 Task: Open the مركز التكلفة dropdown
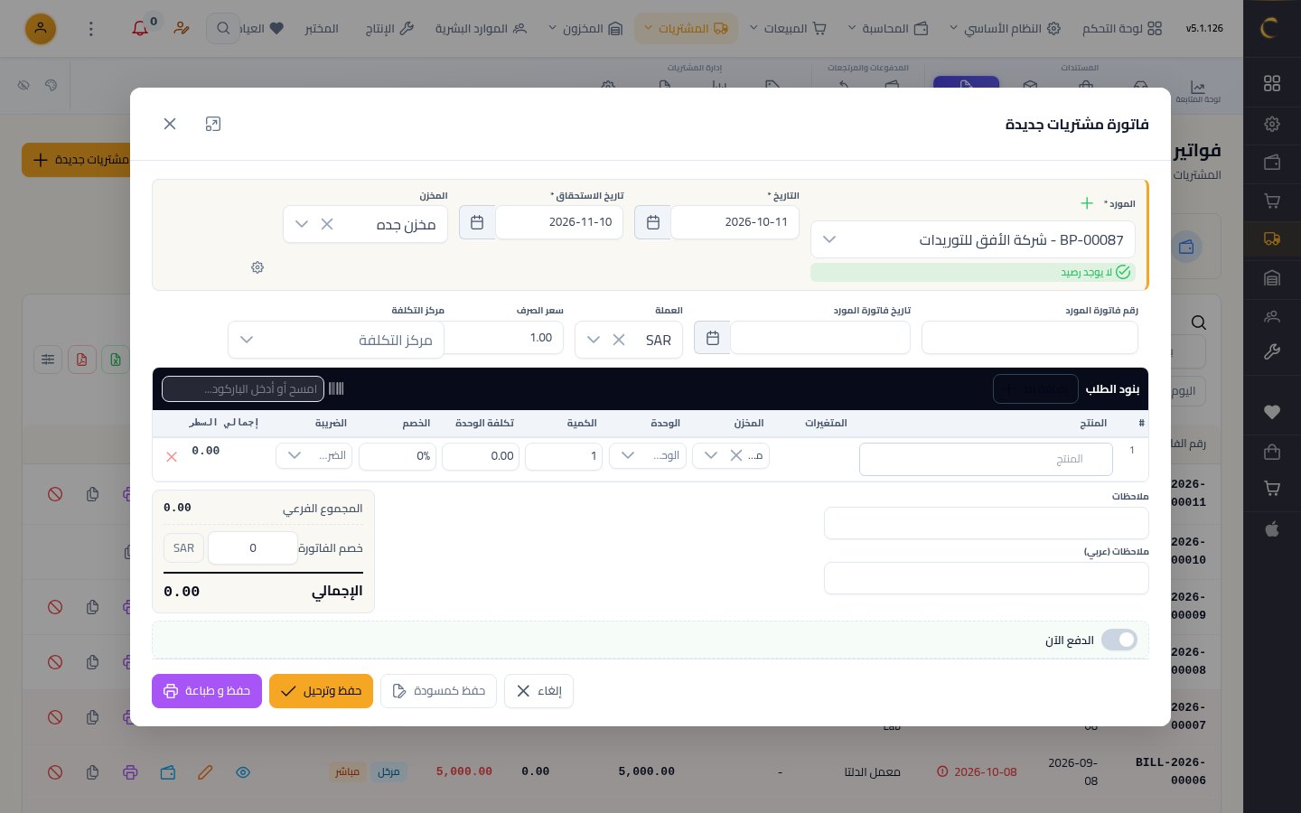[336, 340]
